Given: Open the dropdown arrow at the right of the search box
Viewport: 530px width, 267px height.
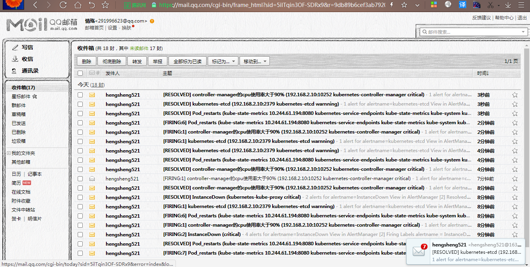Looking at the screenshot, I should pyautogui.click(x=523, y=32).
